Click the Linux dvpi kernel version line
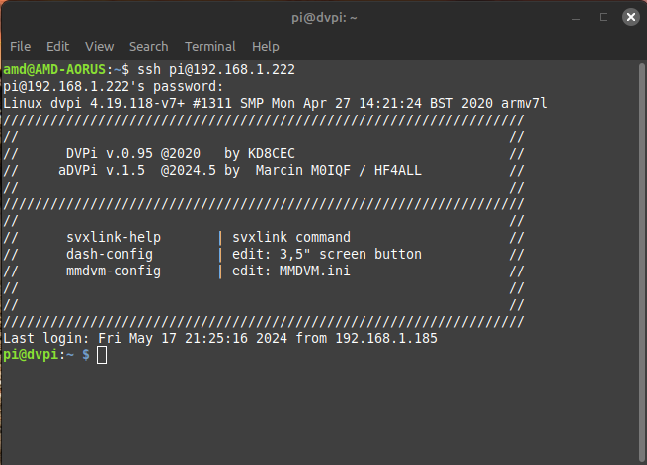Screen dimensions: 647x465 click(276, 103)
